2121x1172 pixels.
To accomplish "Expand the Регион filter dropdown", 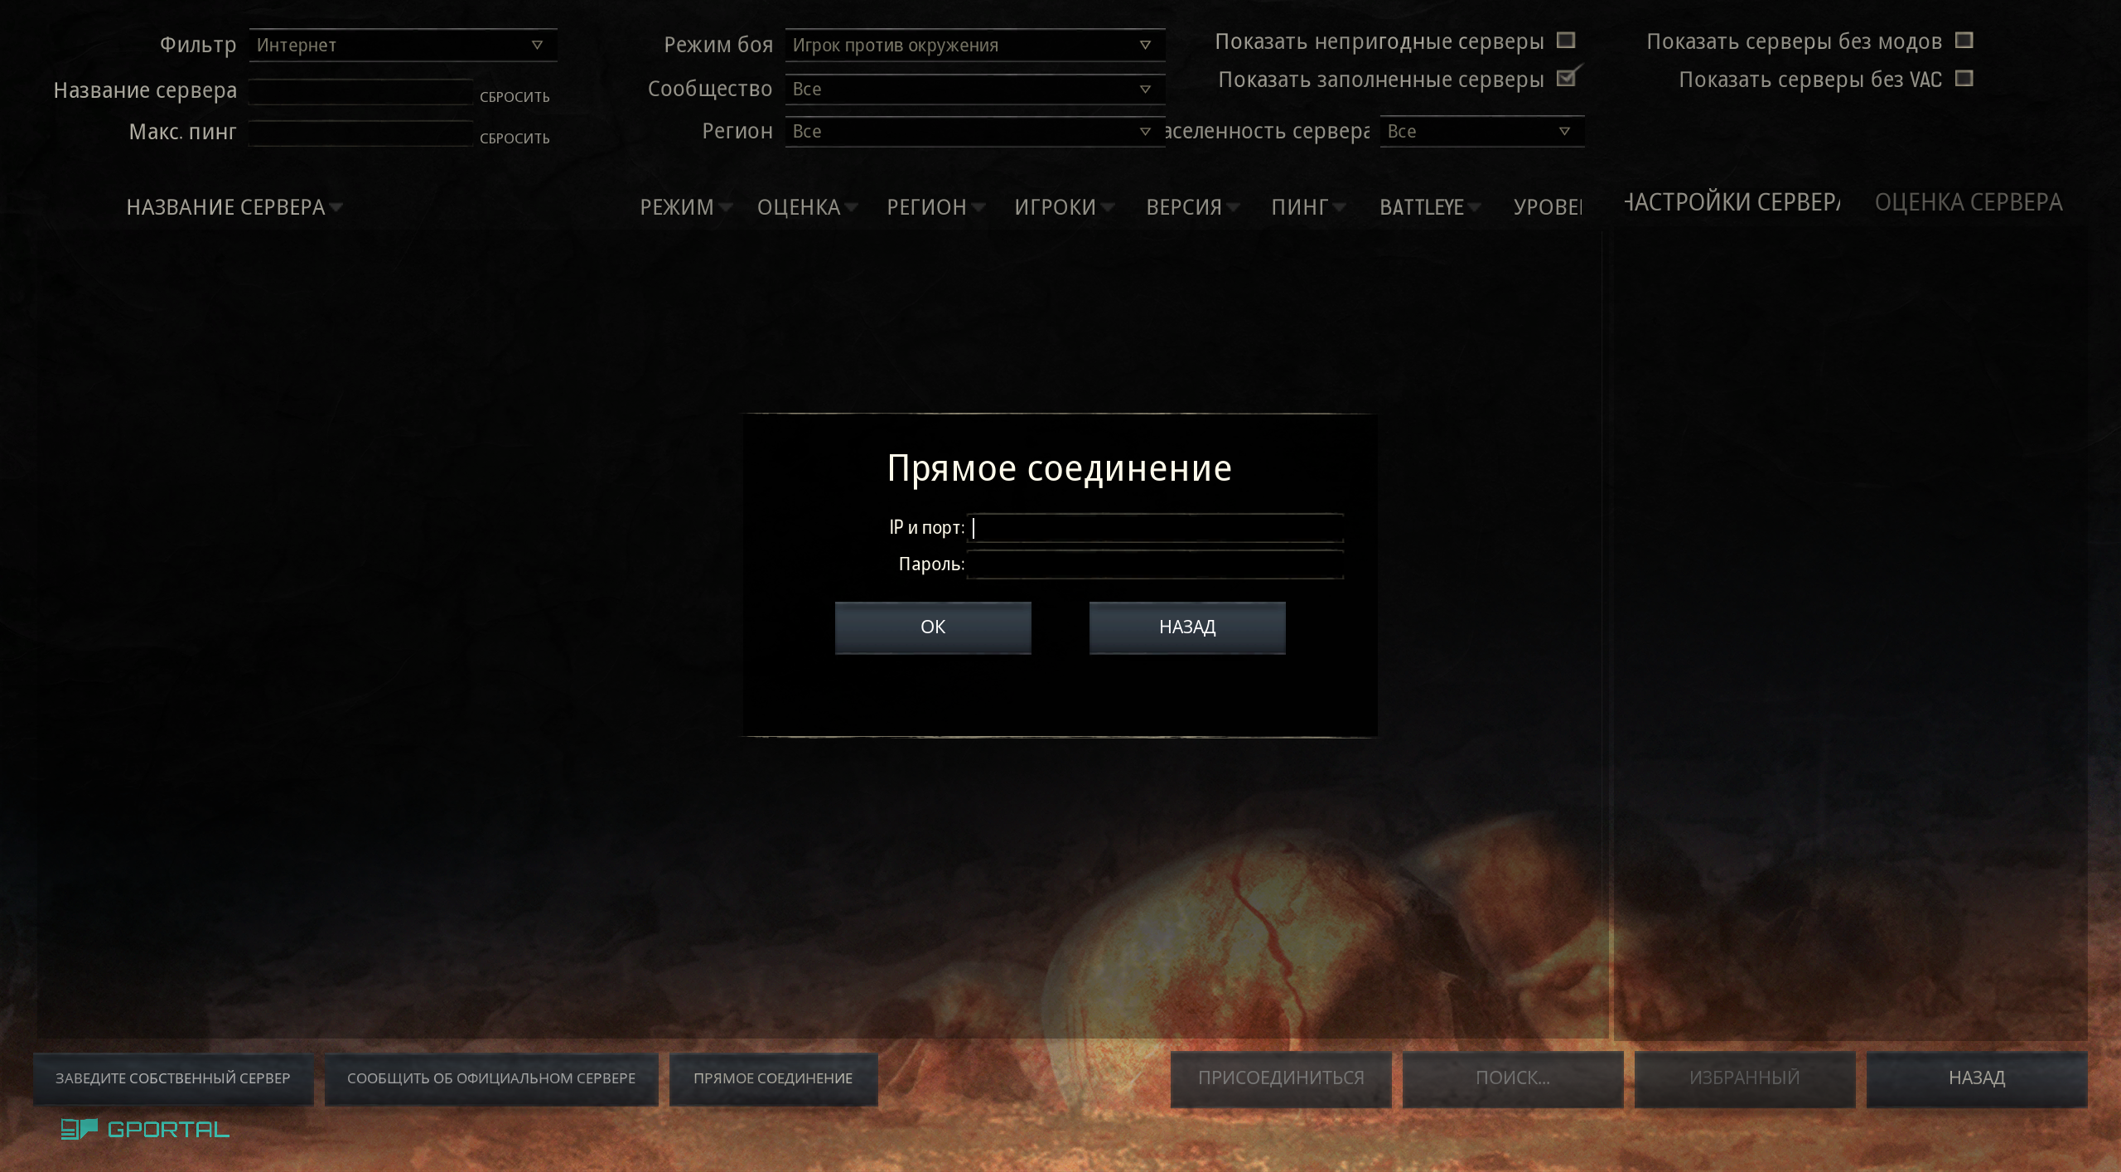I will tap(974, 131).
